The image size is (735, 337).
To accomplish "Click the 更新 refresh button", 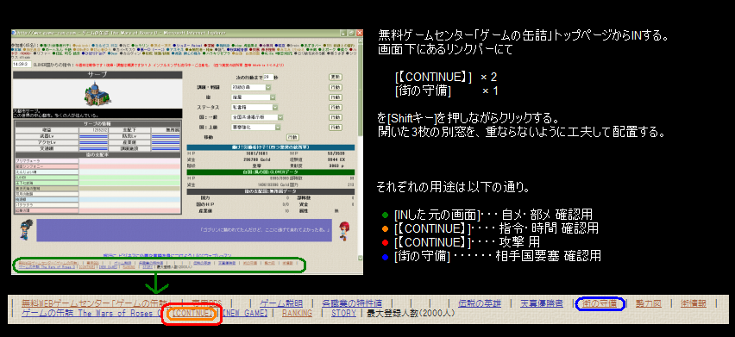I will [x=335, y=78].
